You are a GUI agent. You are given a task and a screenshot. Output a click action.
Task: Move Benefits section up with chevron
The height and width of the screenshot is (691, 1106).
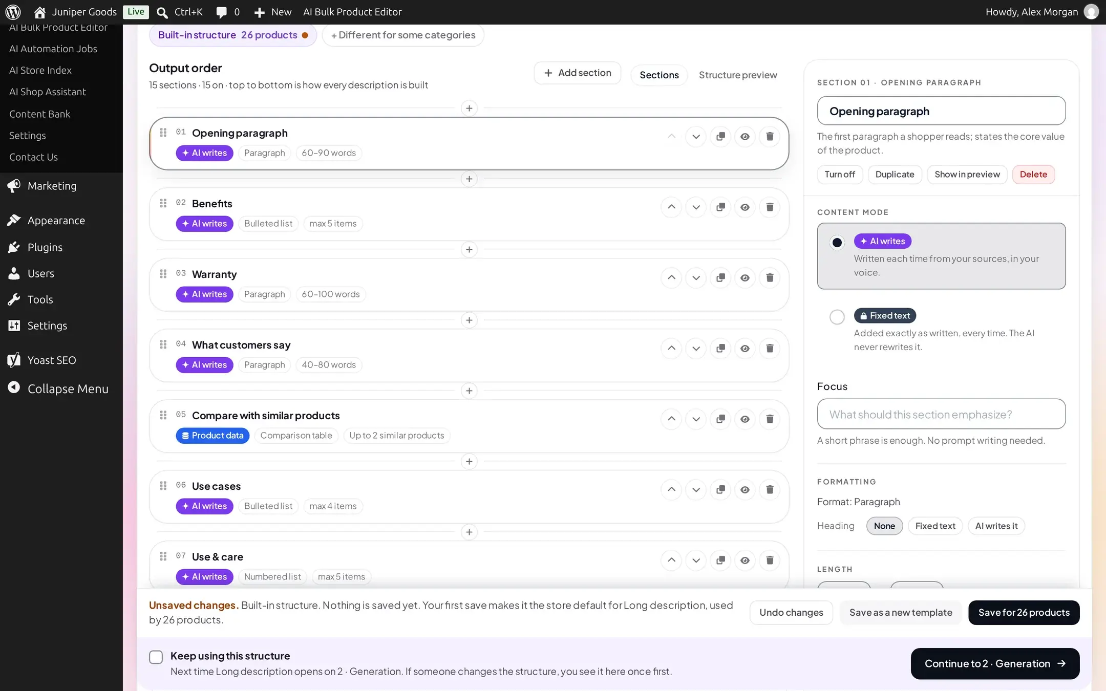click(x=671, y=207)
